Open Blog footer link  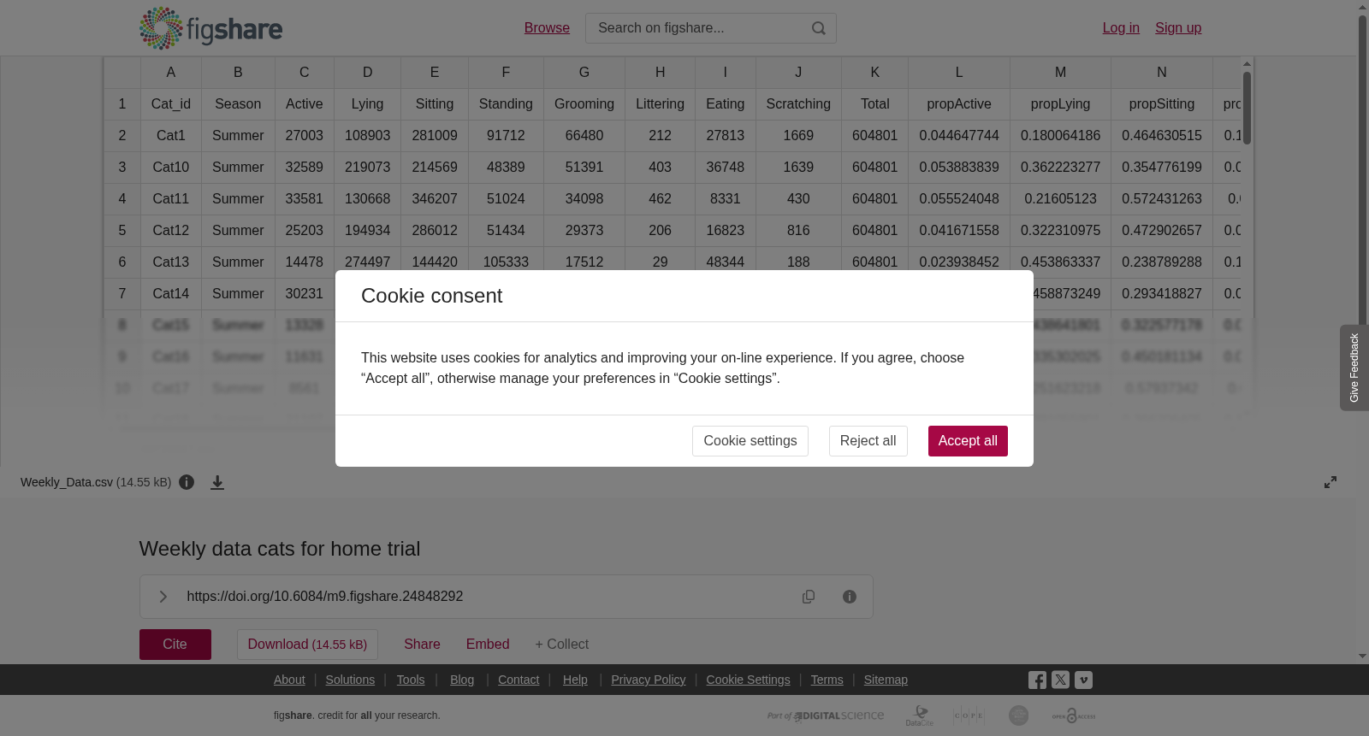pos(462,680)
